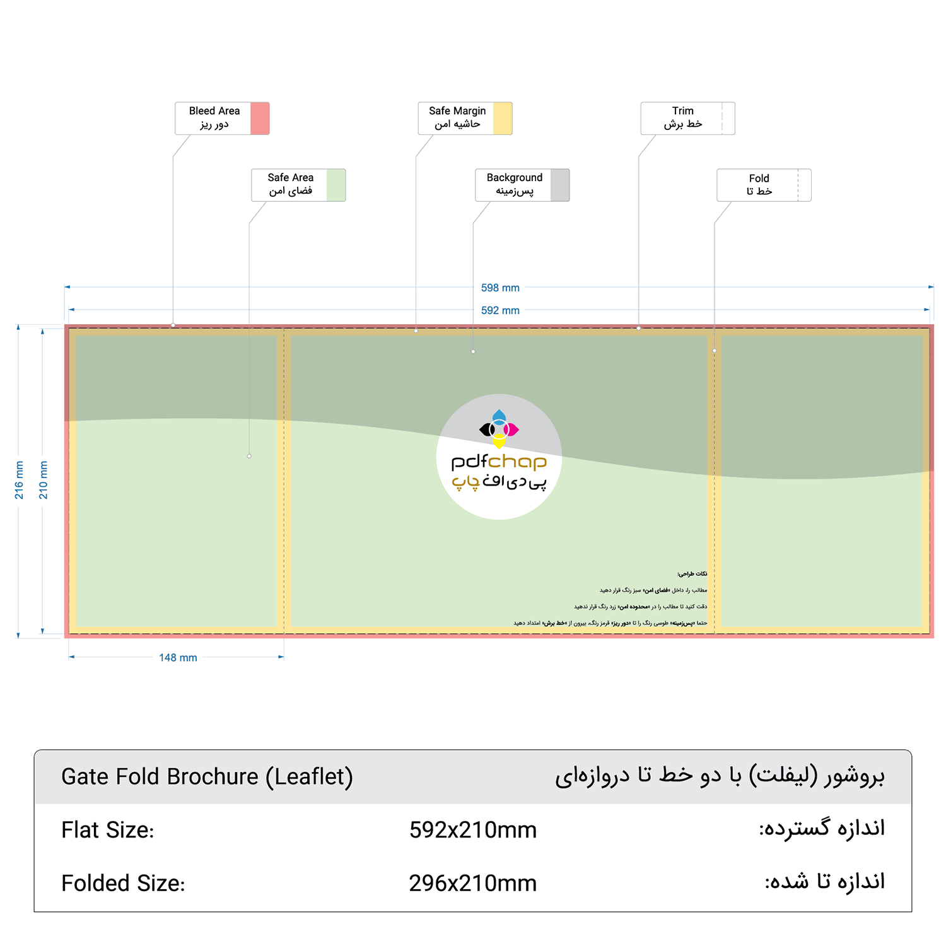Click the Safe Area label box
Image resolution: width=946 pixels, height=946 pixels.
tap(298, 185)
